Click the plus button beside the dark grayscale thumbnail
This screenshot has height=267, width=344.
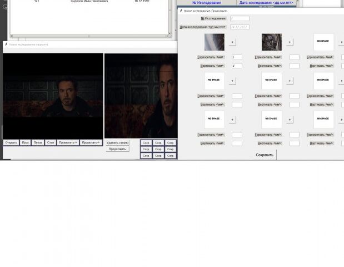[x=290, y=42]
